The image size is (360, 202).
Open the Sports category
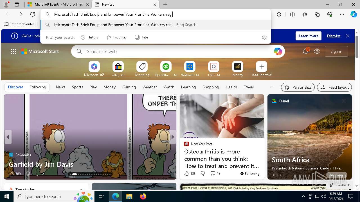coord(77,87)
